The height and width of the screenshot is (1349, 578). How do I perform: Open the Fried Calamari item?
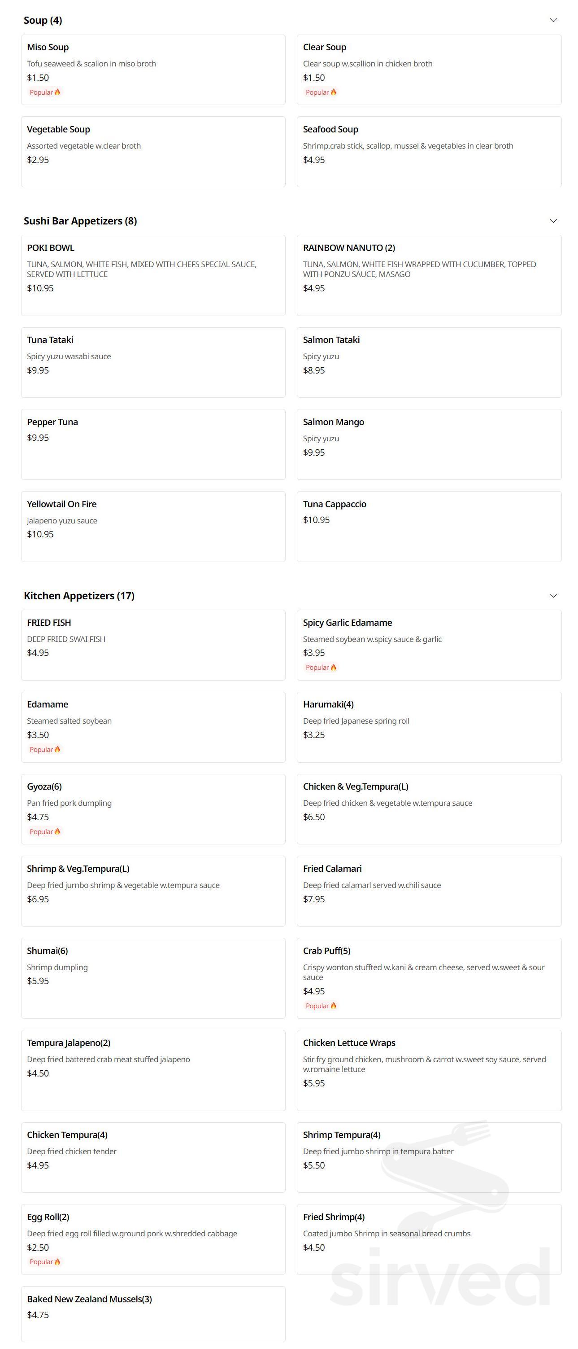[x=428, y=891]
